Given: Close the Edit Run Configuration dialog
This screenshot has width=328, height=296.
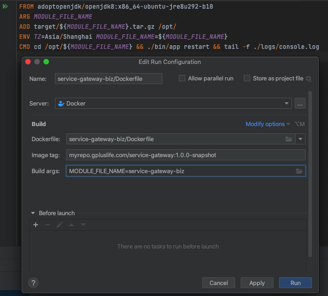Looking at the screenshot, I should 28,62.
